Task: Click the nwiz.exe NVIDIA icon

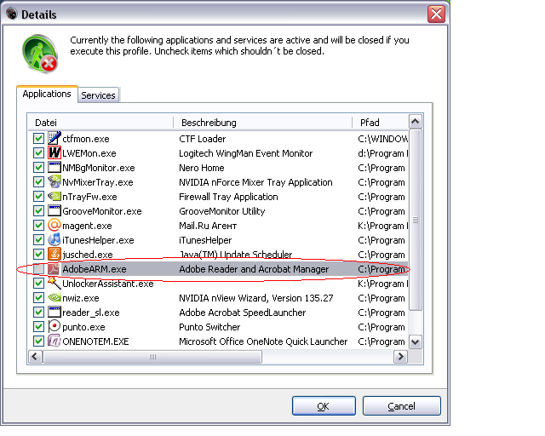Action: 54,297
